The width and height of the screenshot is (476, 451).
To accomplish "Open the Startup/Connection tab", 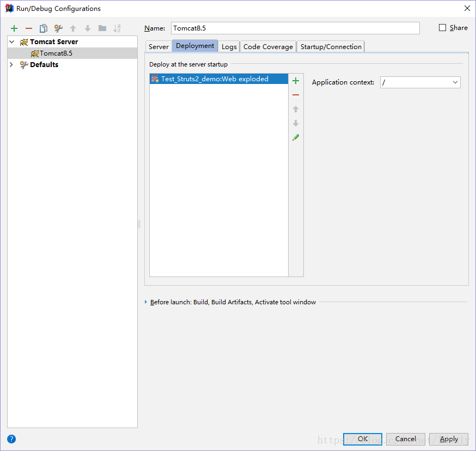I will pos(331,46).
